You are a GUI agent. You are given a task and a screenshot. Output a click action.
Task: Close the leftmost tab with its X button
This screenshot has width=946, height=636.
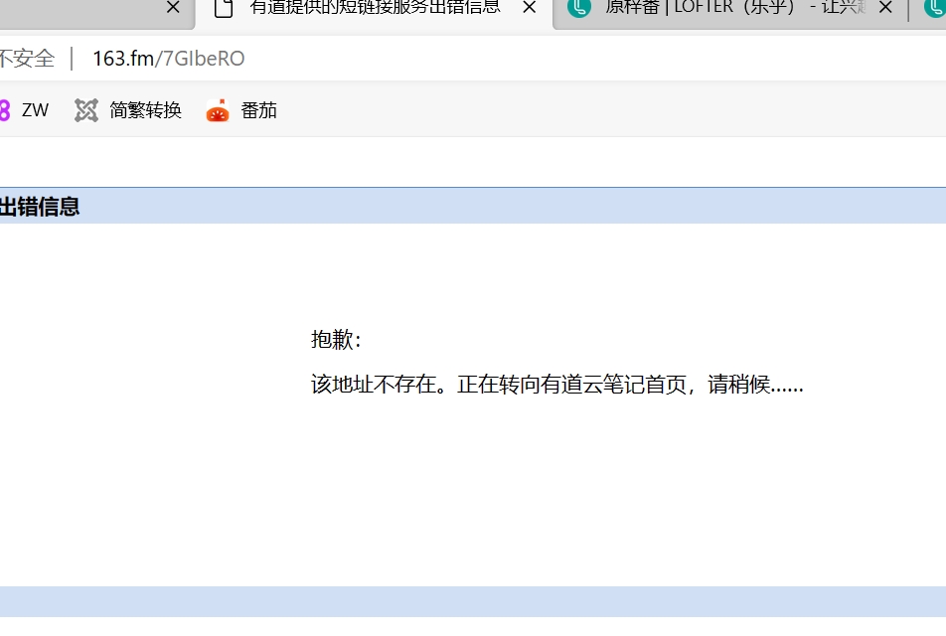173,8
